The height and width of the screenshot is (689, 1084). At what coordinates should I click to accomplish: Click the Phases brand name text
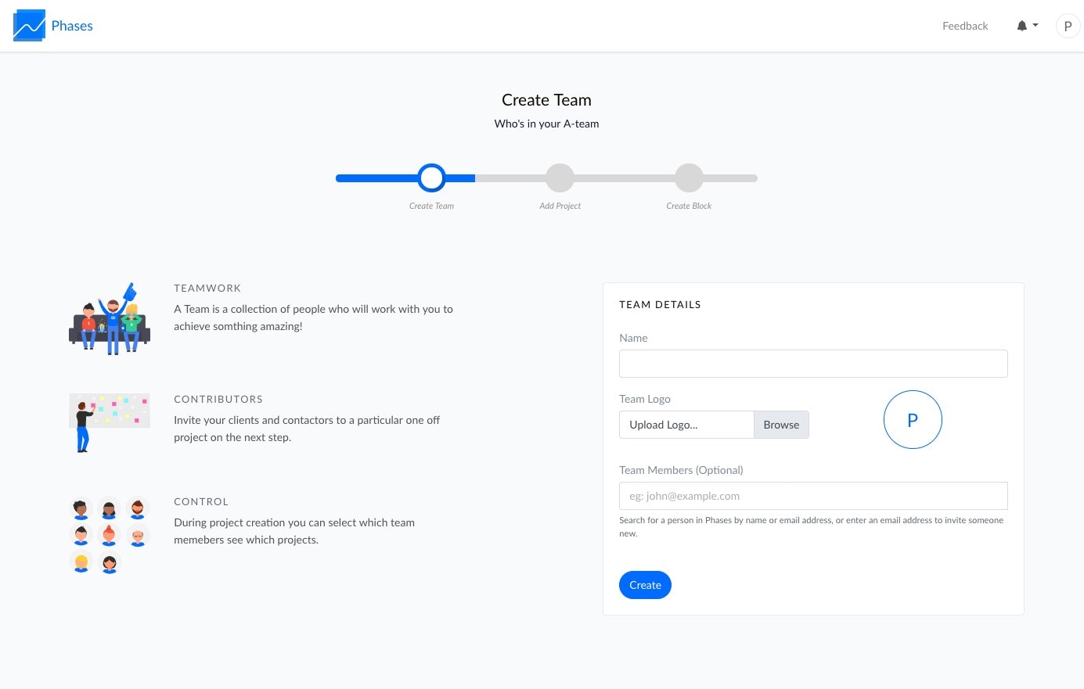[72, 26]
